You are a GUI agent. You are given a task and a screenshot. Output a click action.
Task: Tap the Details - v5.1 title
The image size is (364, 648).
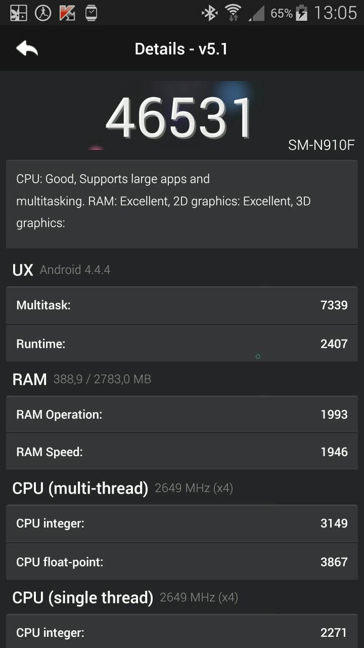[x=181, y=49]
